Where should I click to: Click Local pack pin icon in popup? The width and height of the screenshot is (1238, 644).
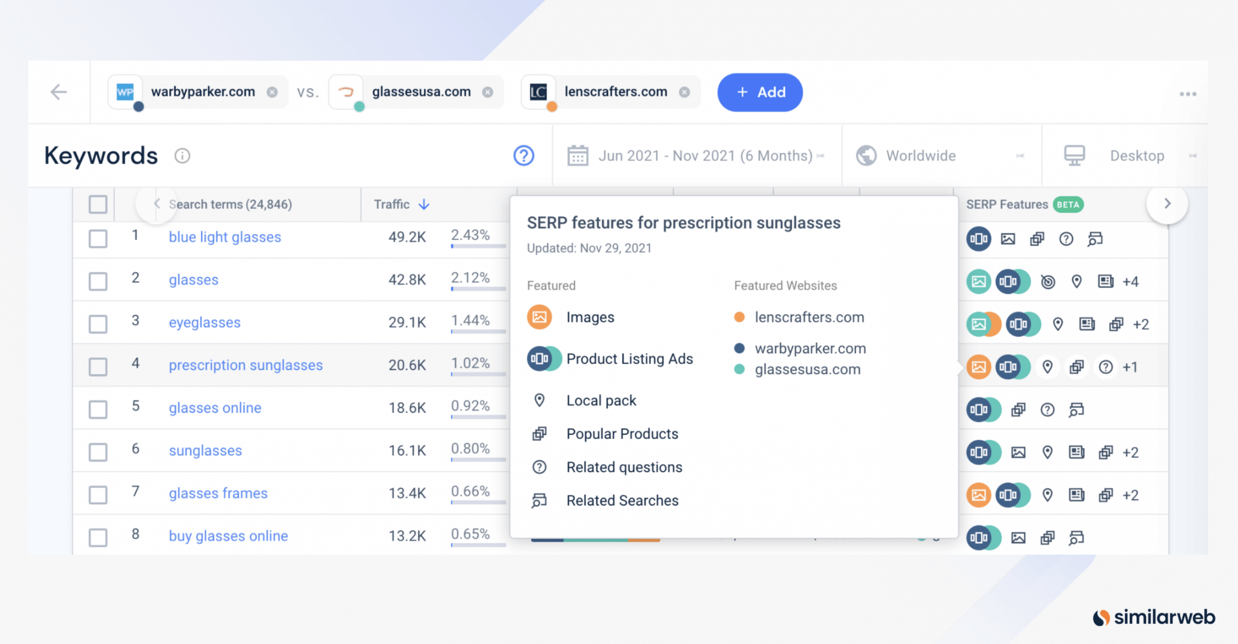point(539,400)
